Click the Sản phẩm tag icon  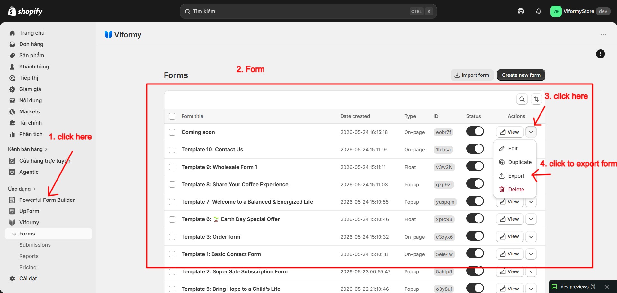(x=12, y=55)
